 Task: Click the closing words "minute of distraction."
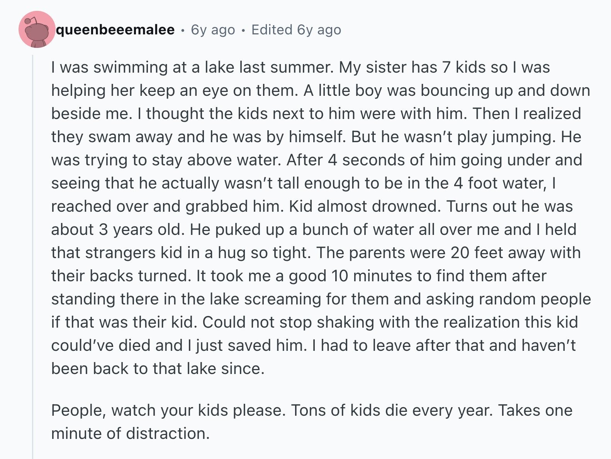[x=131, y=433]
